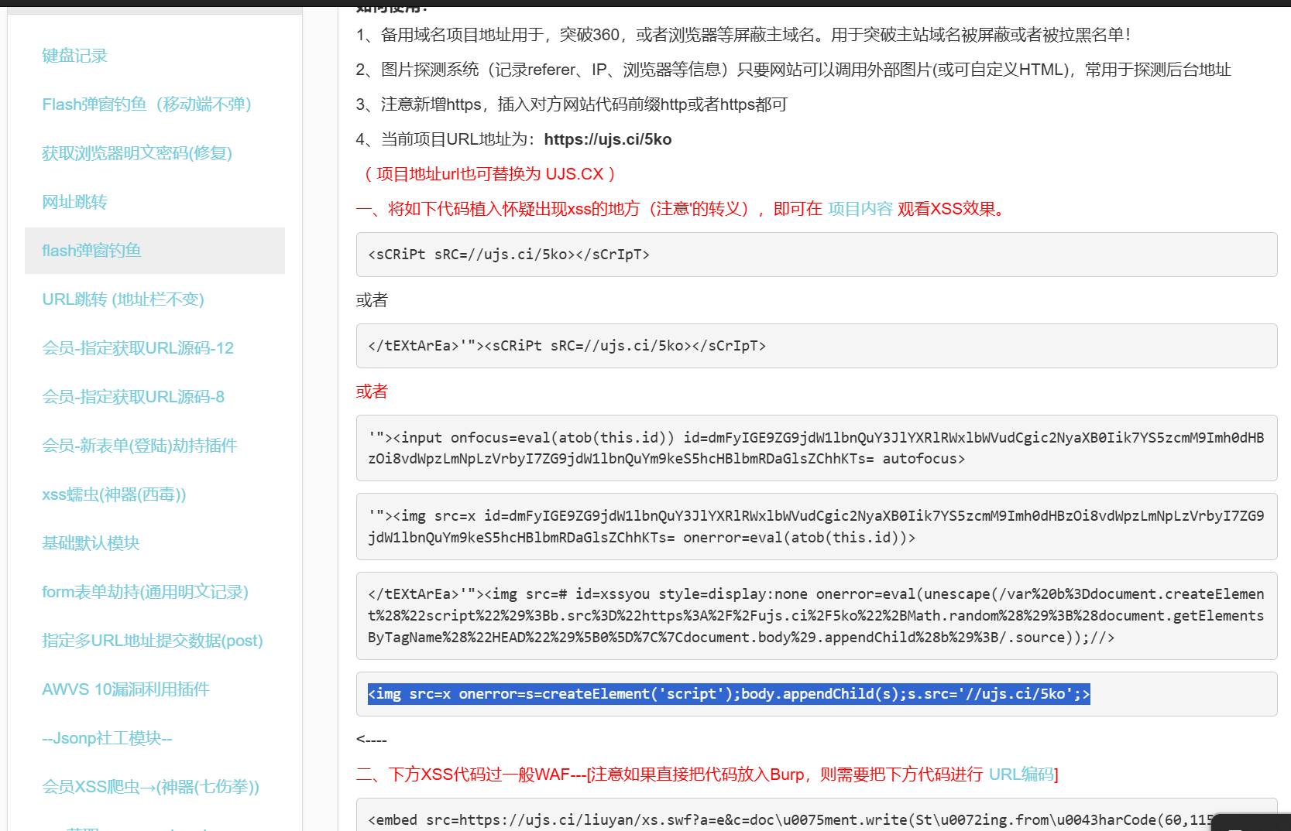
Task: Click the heading 二、下方XSS代码过一般WAF
Action: [x=707, y=775]
